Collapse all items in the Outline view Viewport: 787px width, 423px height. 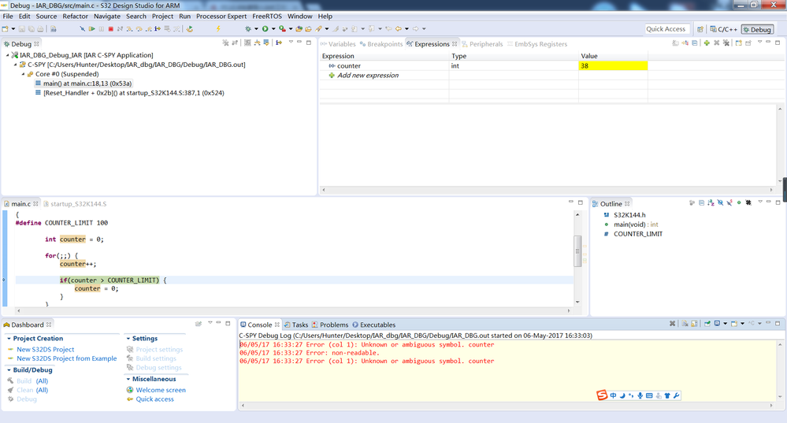[702, 202]
